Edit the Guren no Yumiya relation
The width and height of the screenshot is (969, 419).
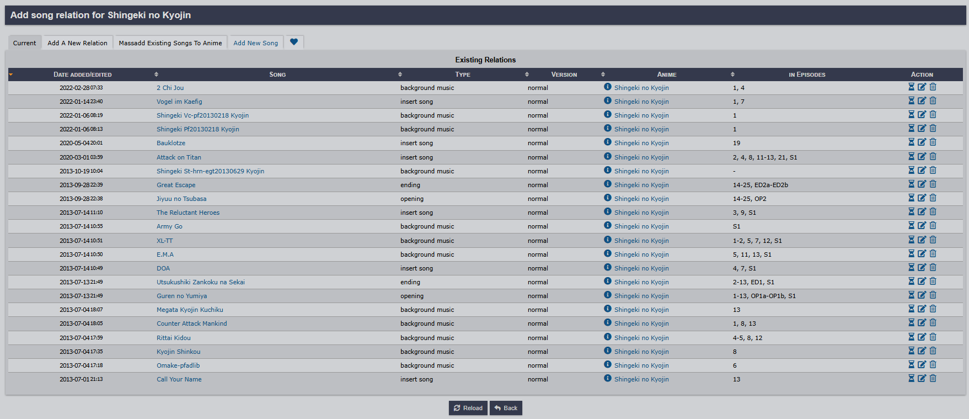922,295
